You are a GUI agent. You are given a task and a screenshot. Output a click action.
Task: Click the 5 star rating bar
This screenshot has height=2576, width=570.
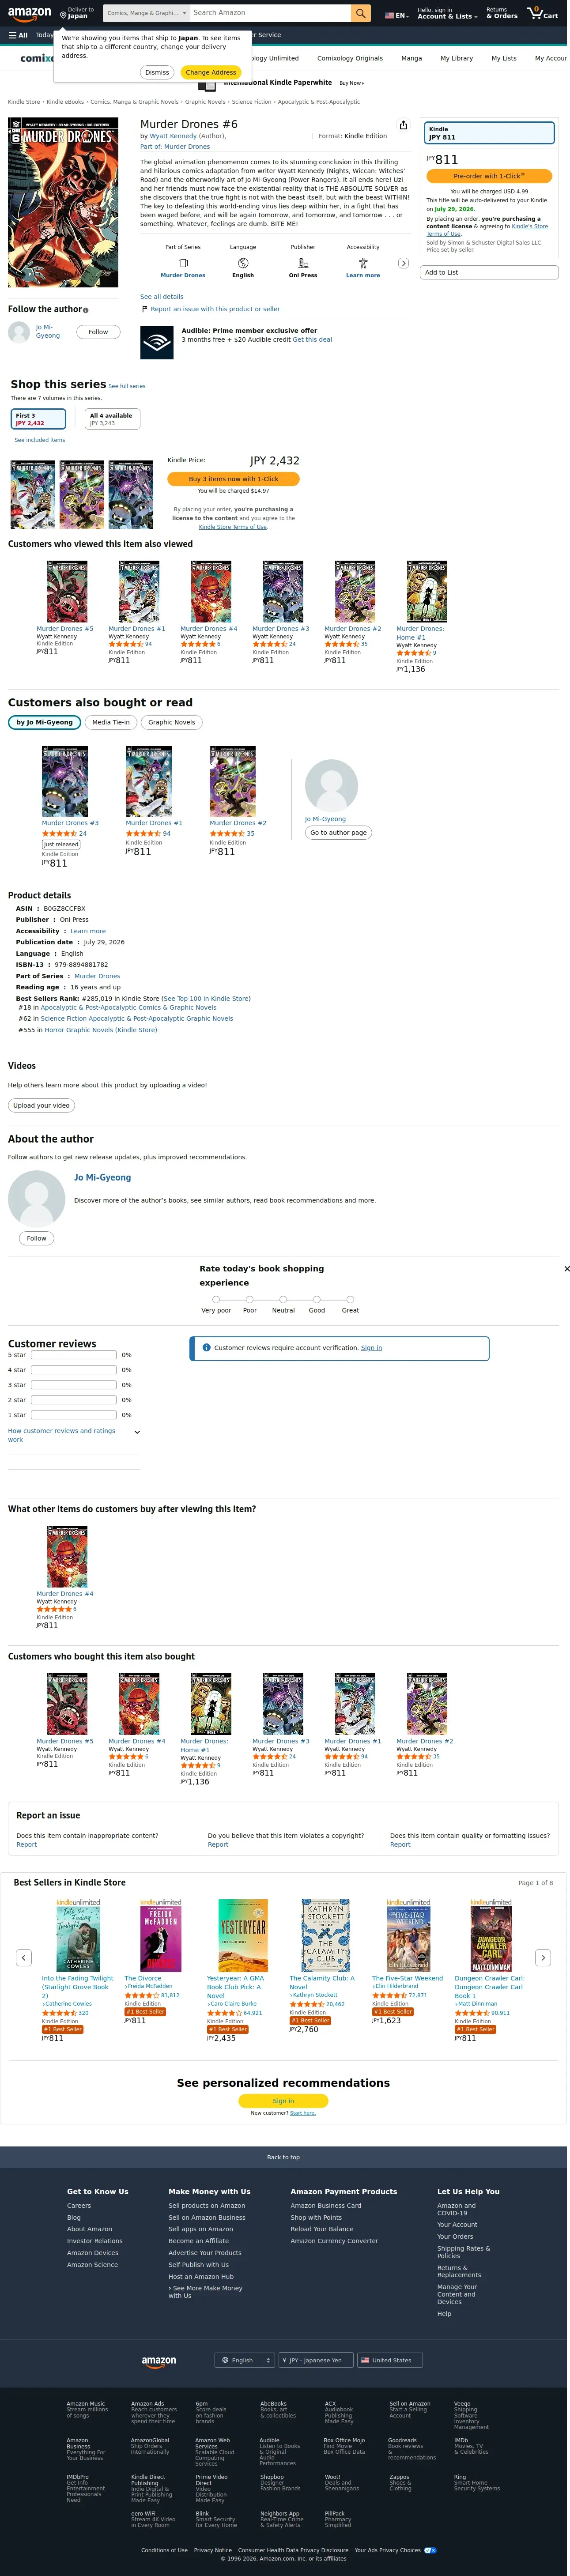pos(74,1355)
